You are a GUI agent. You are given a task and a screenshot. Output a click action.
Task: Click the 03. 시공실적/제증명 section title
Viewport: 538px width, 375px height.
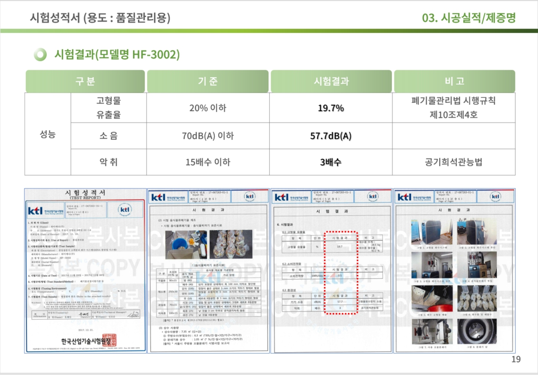click(x=469, y=18)
